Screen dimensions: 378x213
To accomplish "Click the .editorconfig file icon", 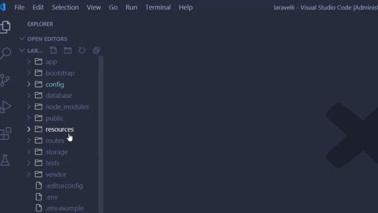I will pyautogui.click(x=38, y=185).
